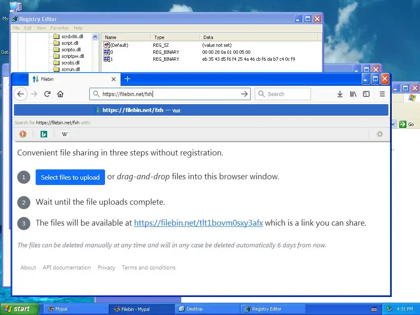Open the browser home page

(x=60, y=94)
